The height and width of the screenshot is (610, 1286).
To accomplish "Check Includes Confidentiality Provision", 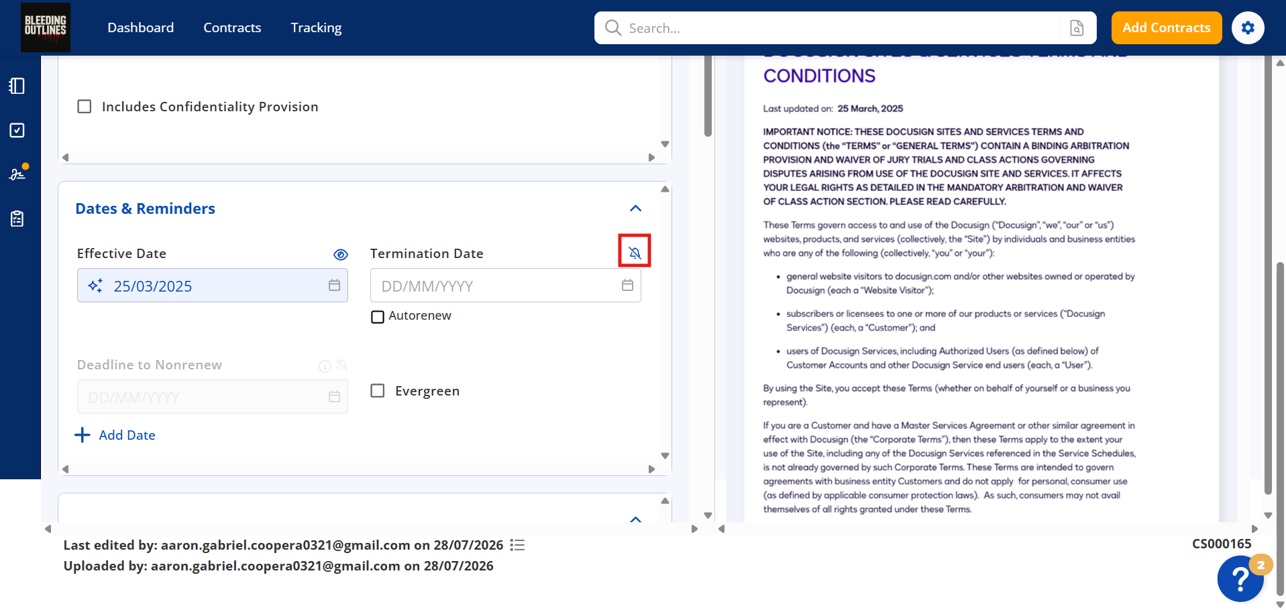I will tap(85, 107).
